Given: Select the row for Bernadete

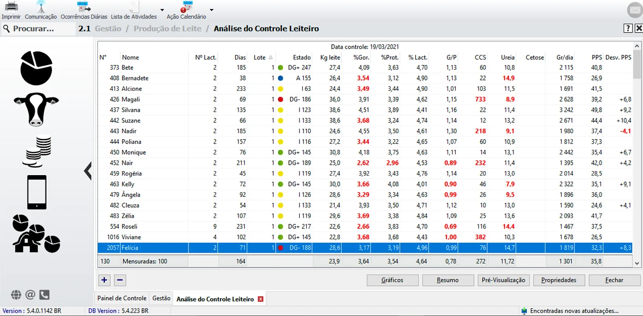Looking at the screenshot, I should tap(365, 78).
